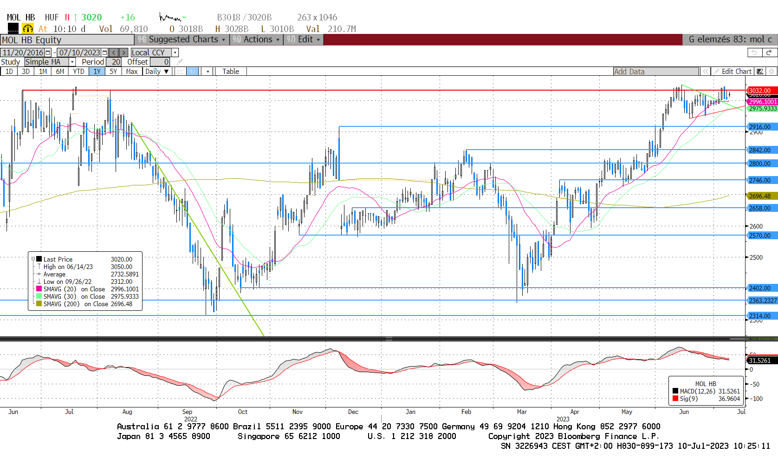Open chart settings gear icon

(x=772, y=72)
